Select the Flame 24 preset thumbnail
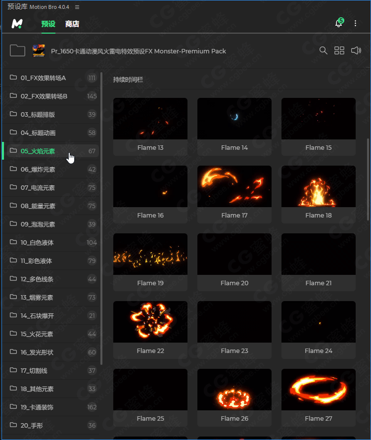371x440 pixels. click(319, 322)
